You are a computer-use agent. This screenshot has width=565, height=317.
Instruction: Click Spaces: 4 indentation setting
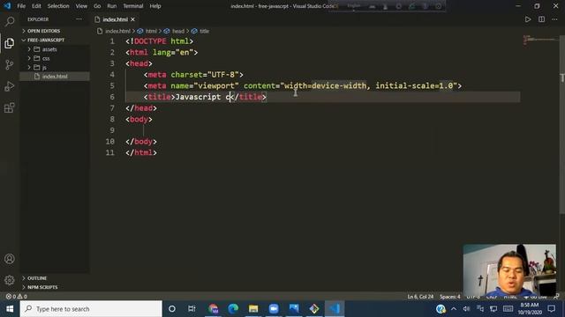449,297
